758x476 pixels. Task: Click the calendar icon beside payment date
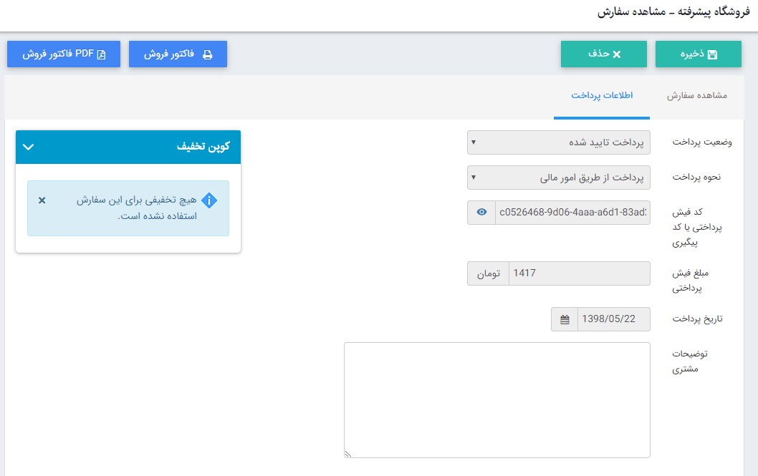point(565,319)
